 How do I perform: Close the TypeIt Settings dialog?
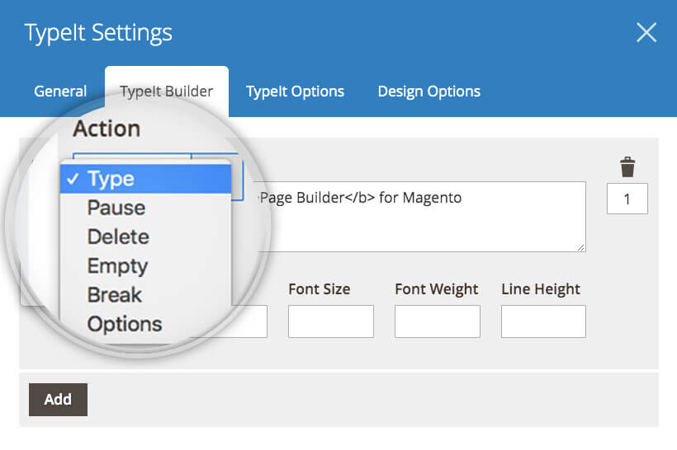coord(646,33)
